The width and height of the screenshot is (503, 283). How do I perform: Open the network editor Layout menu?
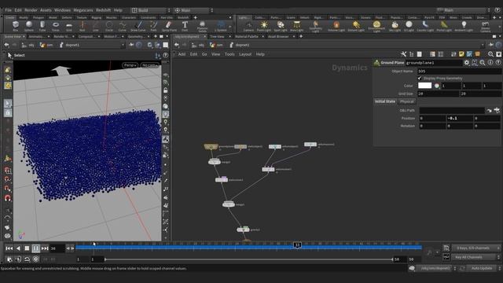coord(245,54)
